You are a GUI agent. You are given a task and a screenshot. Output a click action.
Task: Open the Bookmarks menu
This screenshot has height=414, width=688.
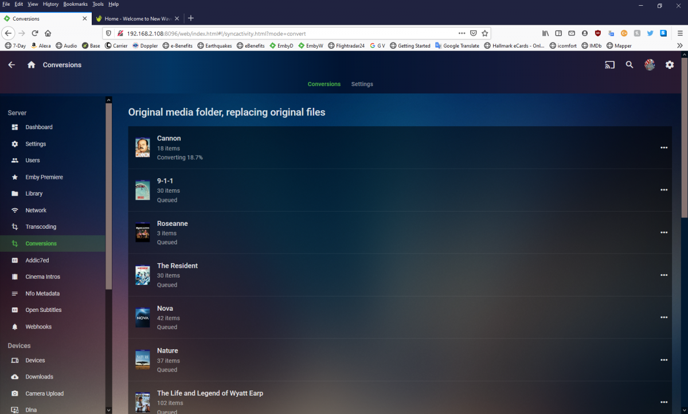pyautogui.click(x=76, y=4)
